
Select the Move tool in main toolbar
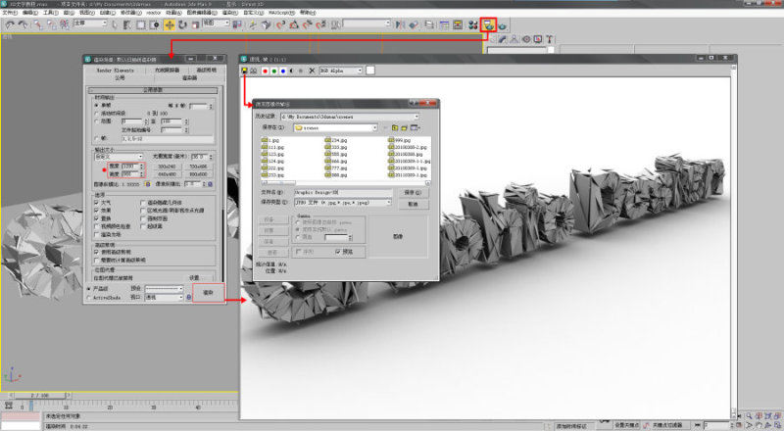(x=170, y=24)
